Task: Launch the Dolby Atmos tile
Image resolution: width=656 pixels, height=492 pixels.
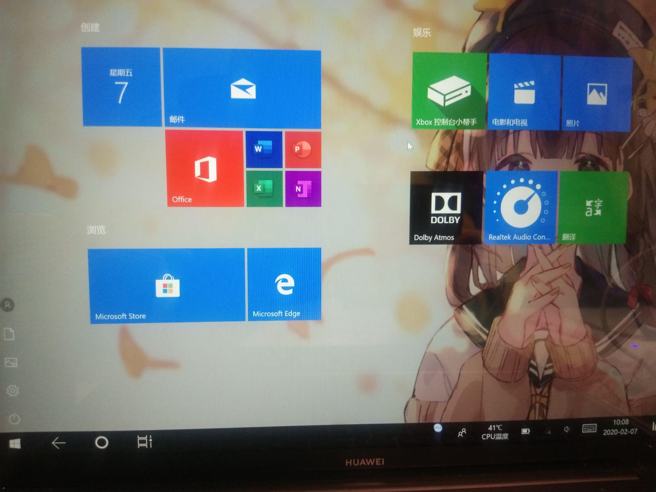Action: pyautogui.click(x=446, y=208)
